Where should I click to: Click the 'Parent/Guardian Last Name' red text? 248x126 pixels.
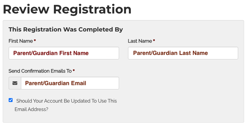[x=171, y=53]
